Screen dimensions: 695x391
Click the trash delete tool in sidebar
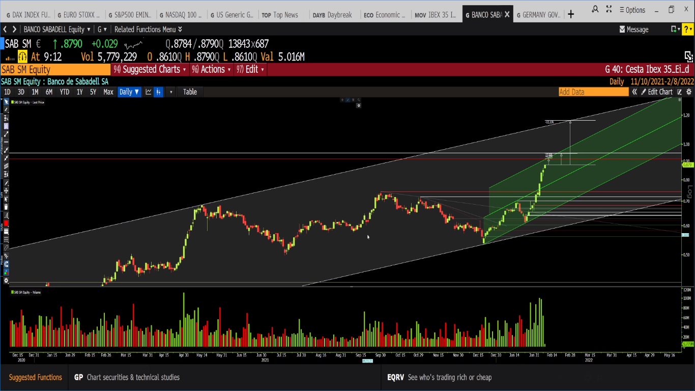[x=6, y=207]
